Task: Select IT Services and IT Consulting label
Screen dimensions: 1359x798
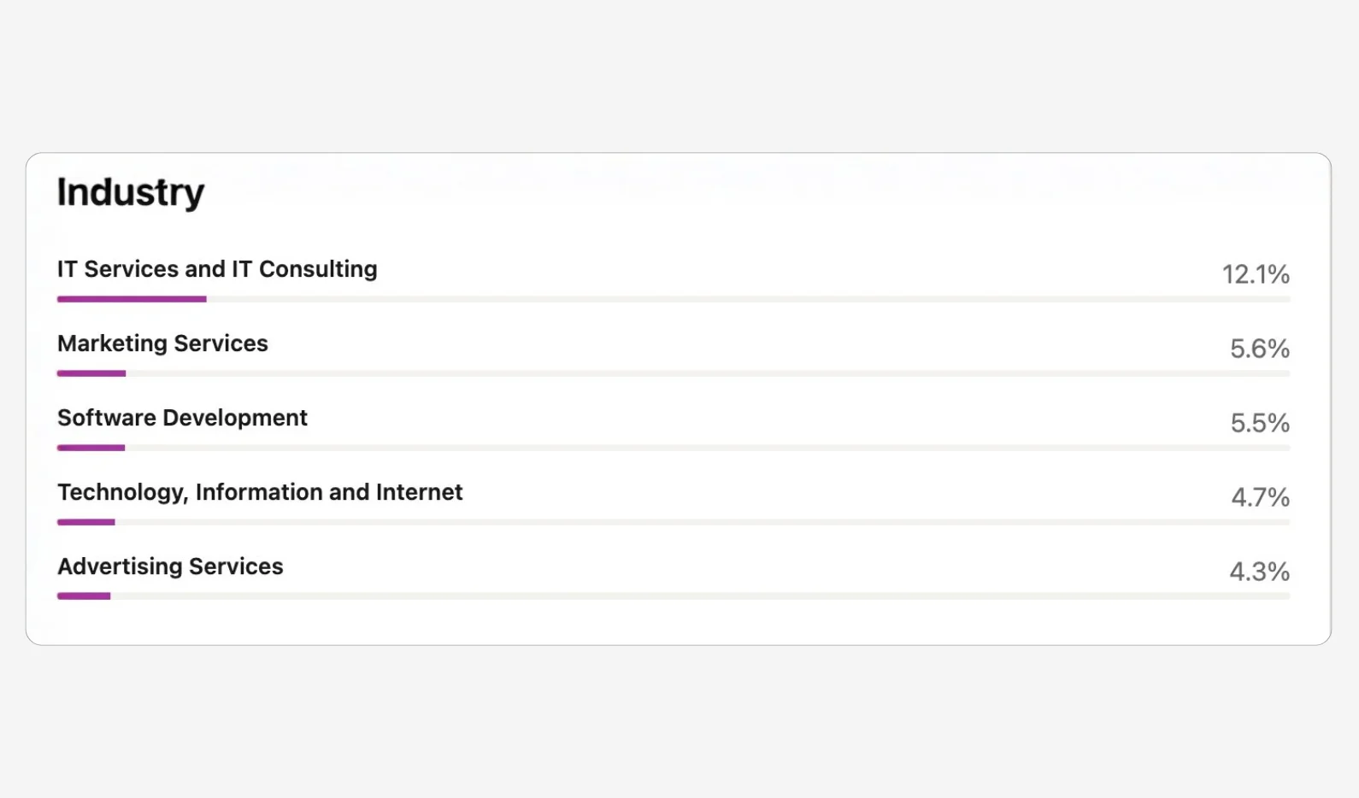Action: coord(217,269)
